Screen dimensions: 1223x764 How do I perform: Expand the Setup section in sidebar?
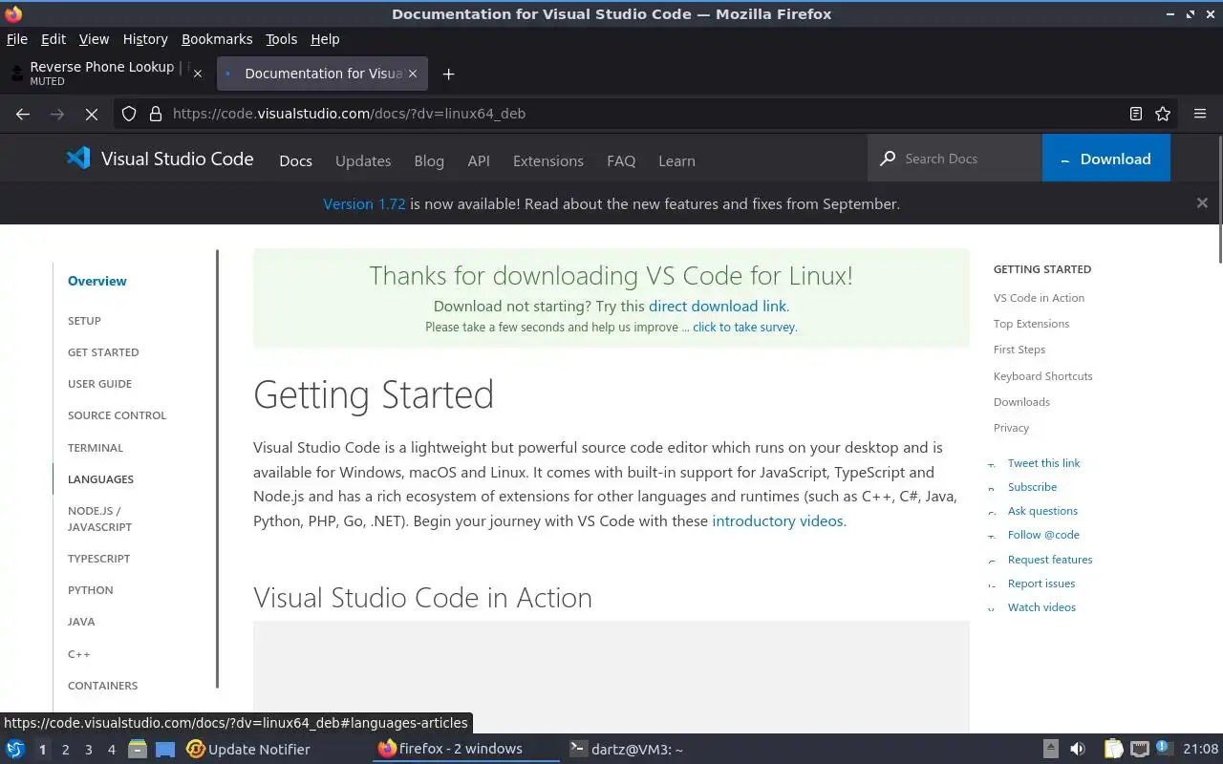tap(84, 321)
